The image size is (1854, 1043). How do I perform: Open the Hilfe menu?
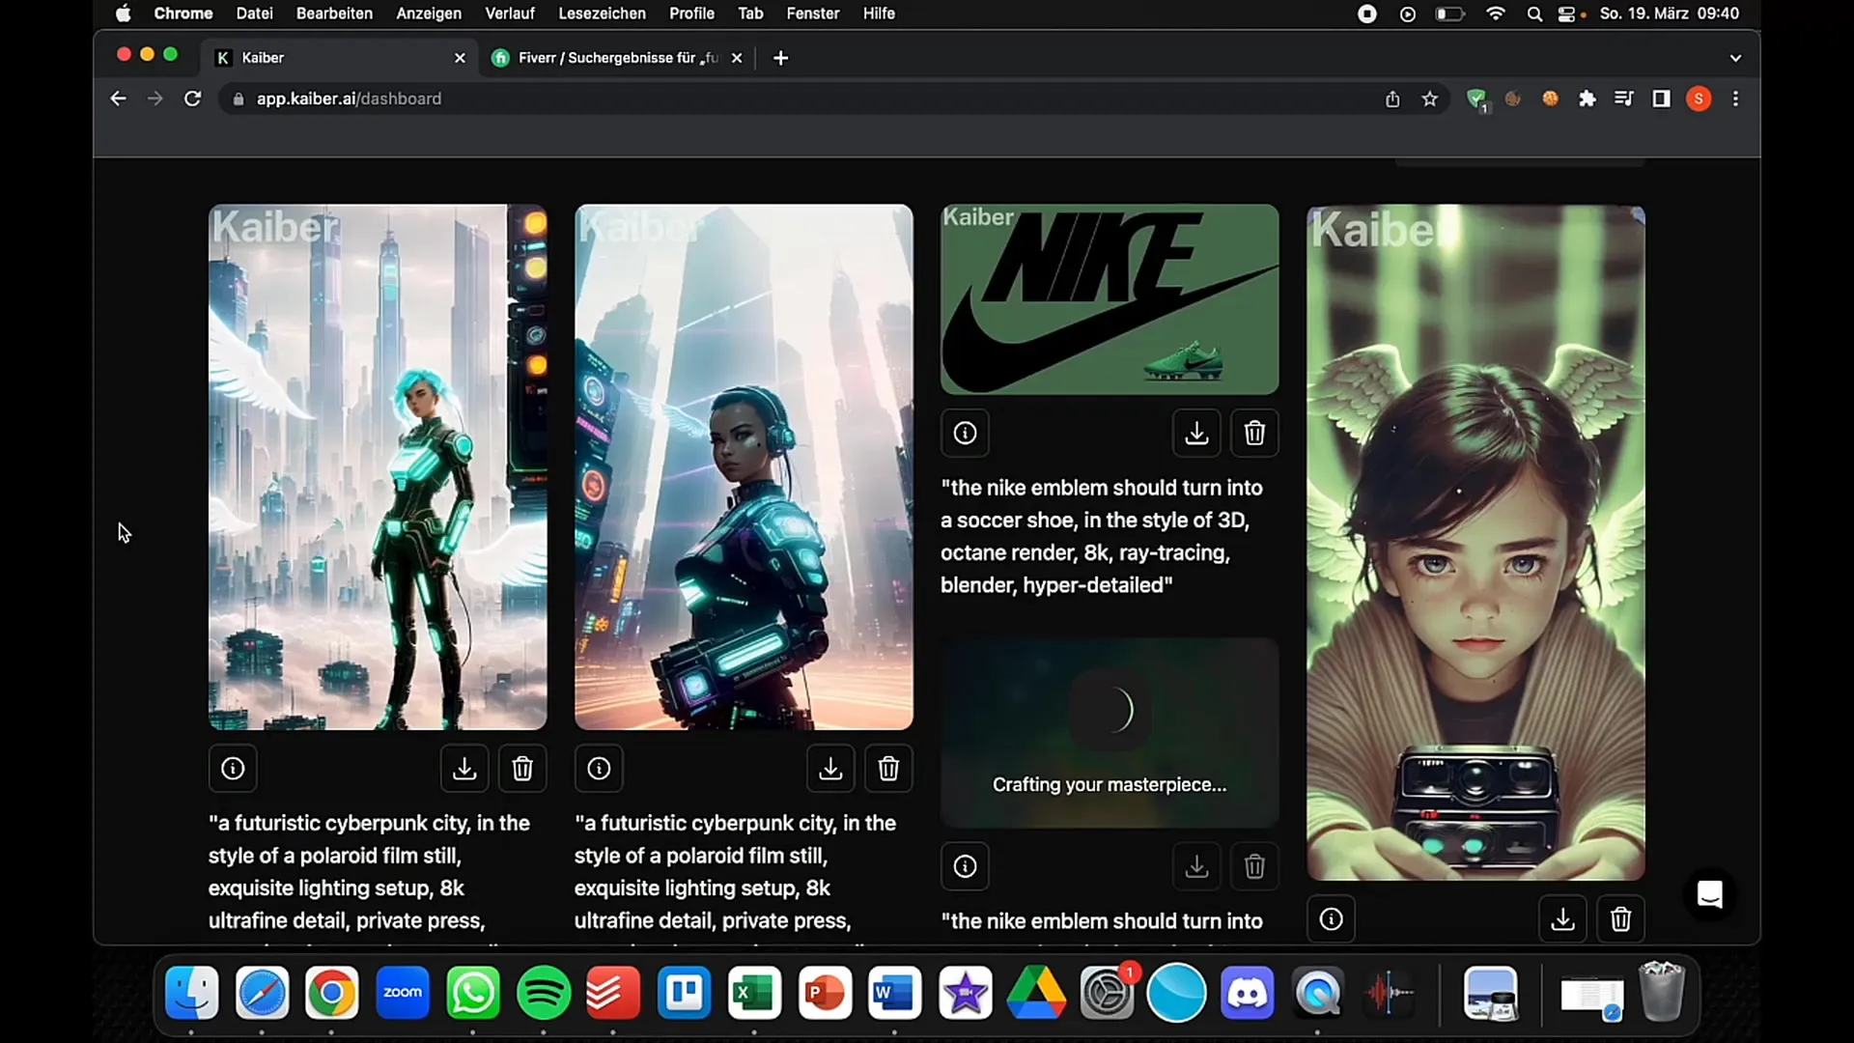[879, 14]
